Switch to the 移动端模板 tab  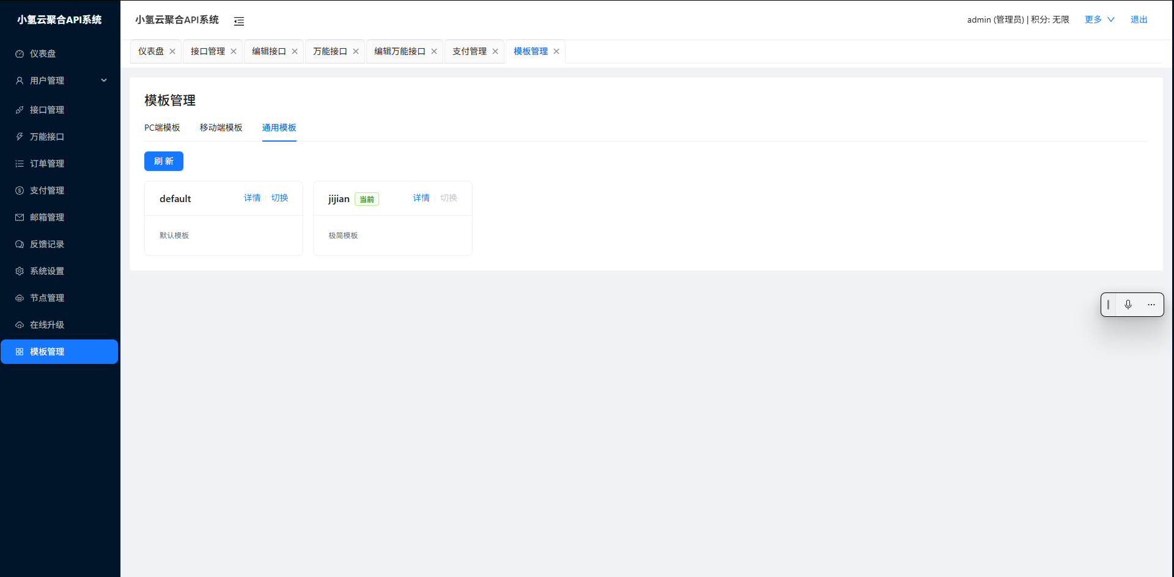tap(221, 128)
